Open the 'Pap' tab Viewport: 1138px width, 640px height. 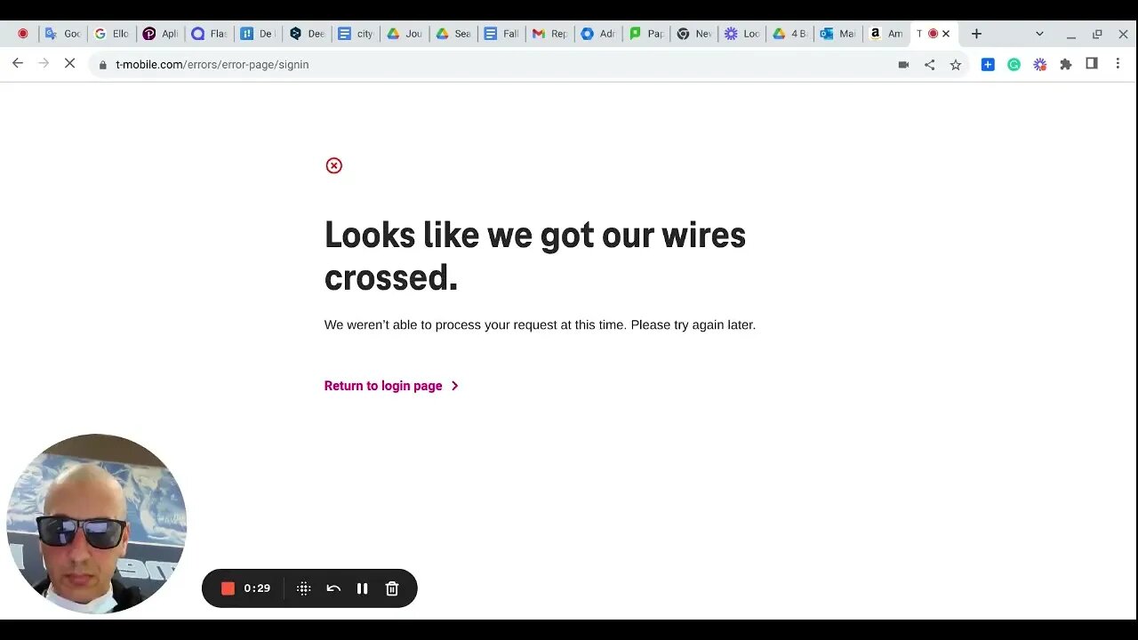(x=646, y=34)
